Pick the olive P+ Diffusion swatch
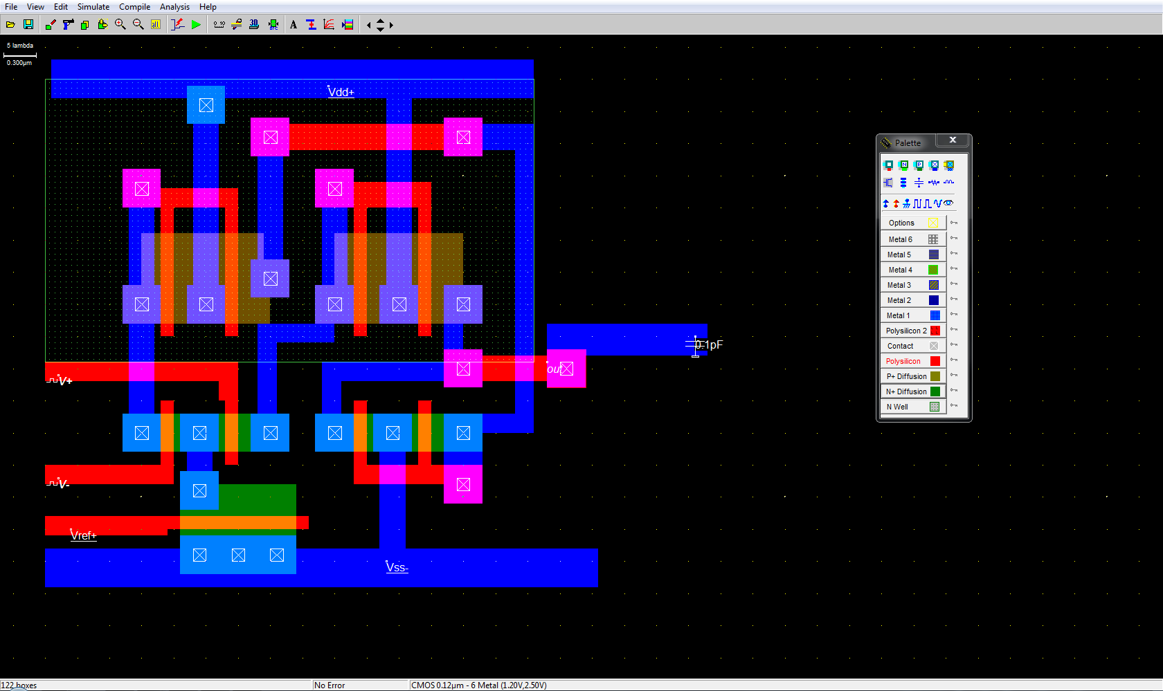 tap(935, 376)
